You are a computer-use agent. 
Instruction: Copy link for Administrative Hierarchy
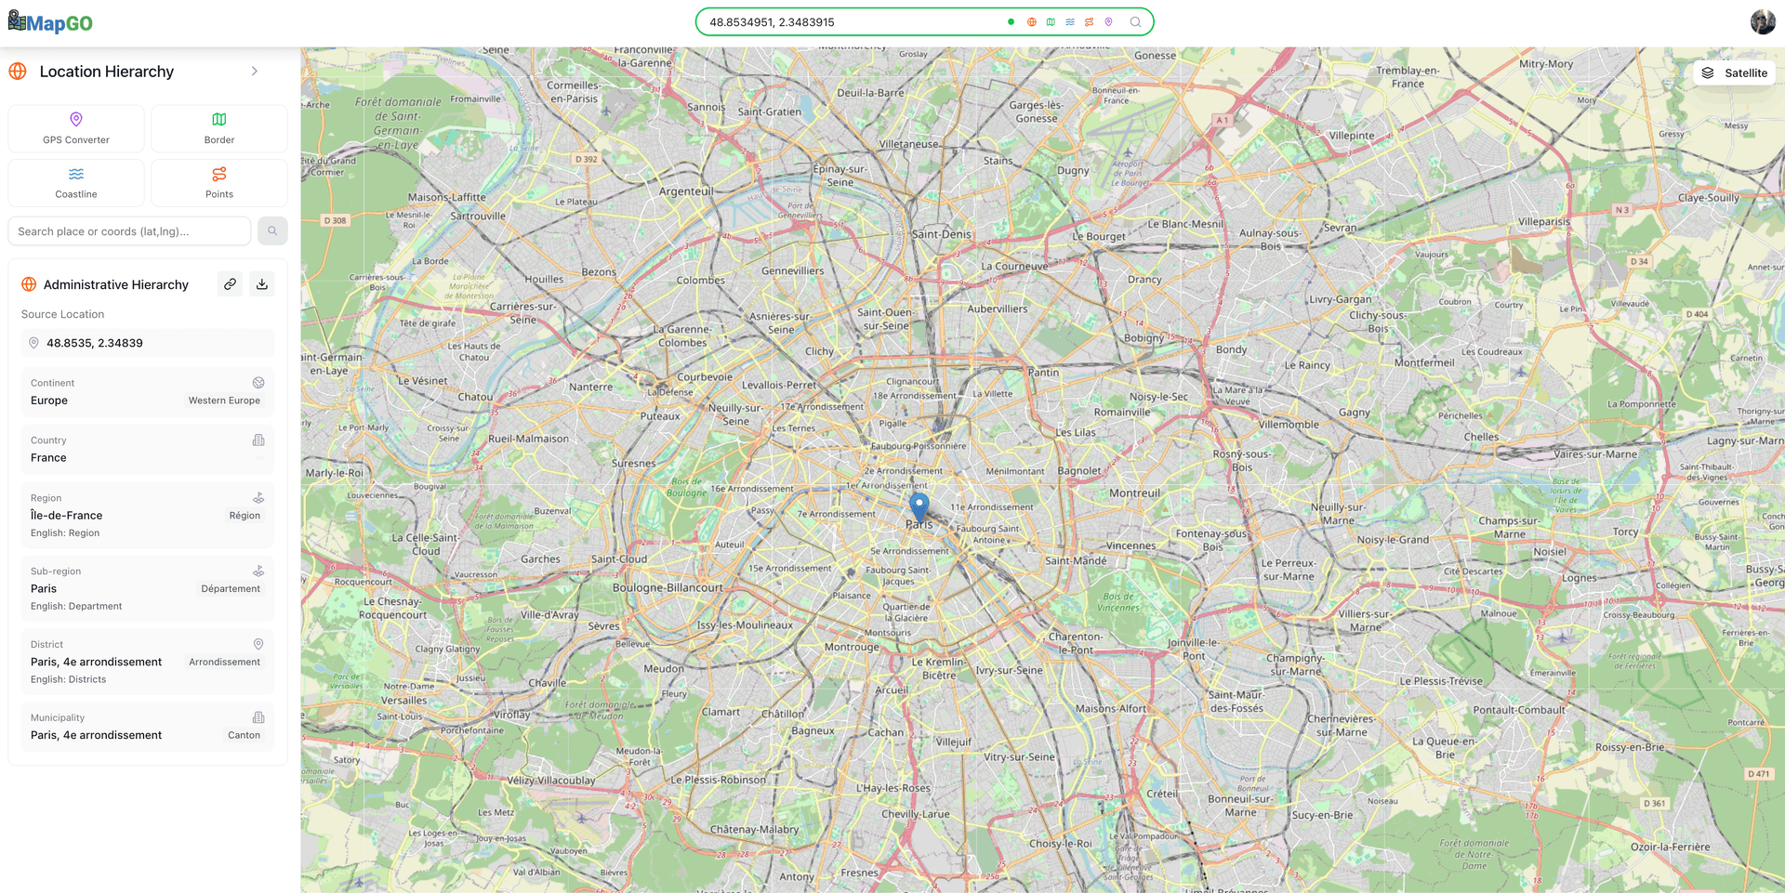(230, 284)
